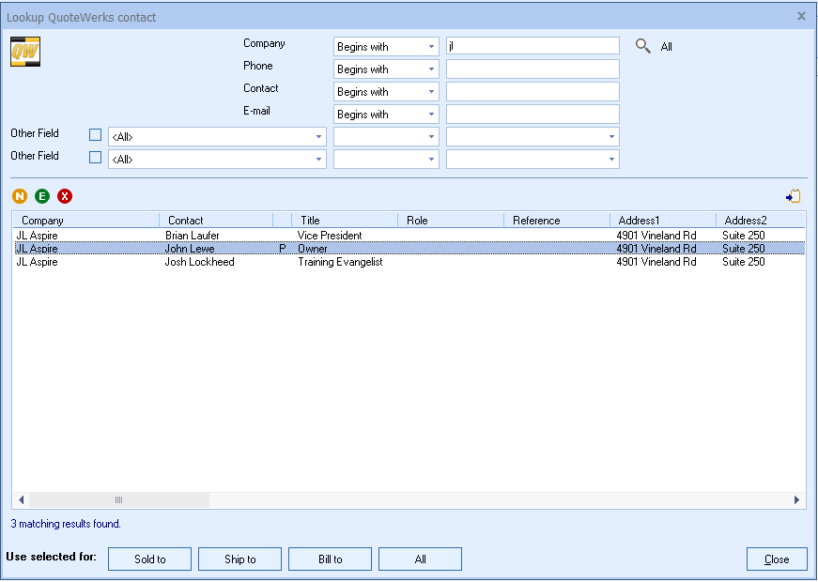Viewport: 818px width, 582px height.
Task: Click 'Suite 250' in Josh Lockheed's row
Action: coord(744,262)
